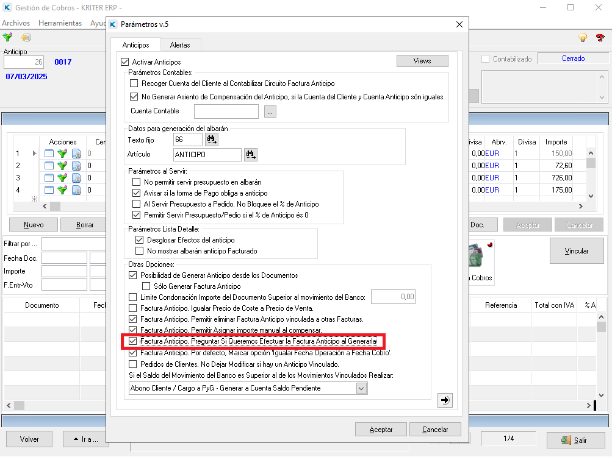Click the document settings icon in row 3
This screenshot has height=457, width=612.
tap(76, 178)
